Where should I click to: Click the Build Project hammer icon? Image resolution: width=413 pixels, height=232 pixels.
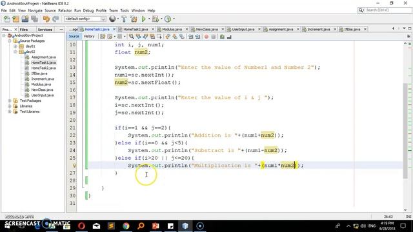[124, 19]
